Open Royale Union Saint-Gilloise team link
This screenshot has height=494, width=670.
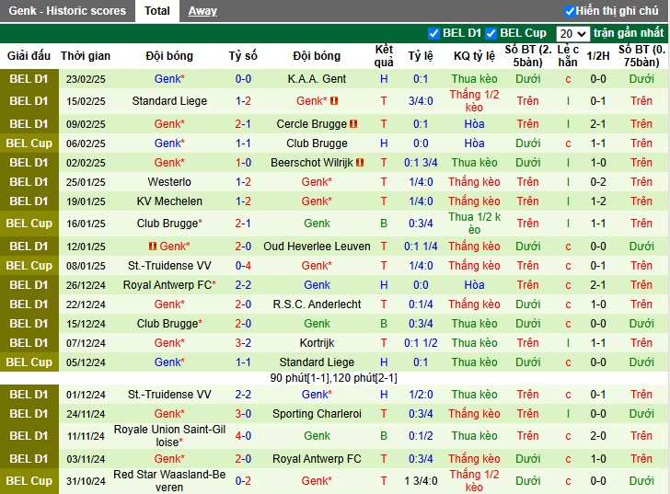coord(169,436)
